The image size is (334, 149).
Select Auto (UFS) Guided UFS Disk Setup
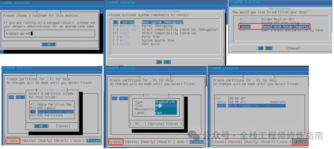[x=269, y=23]
